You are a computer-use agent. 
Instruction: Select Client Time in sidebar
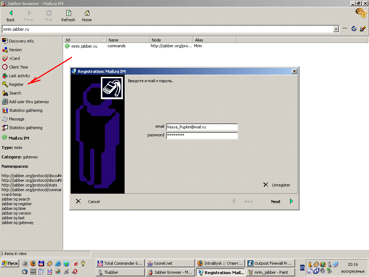coord(18,67)
